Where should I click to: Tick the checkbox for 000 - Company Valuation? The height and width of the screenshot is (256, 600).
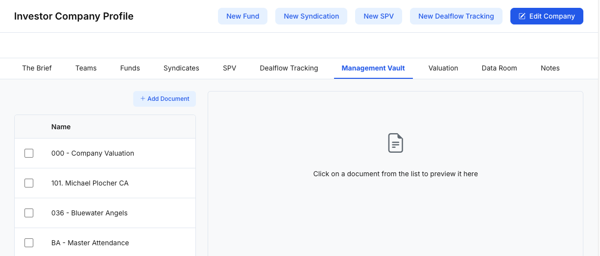coord(29,153)
